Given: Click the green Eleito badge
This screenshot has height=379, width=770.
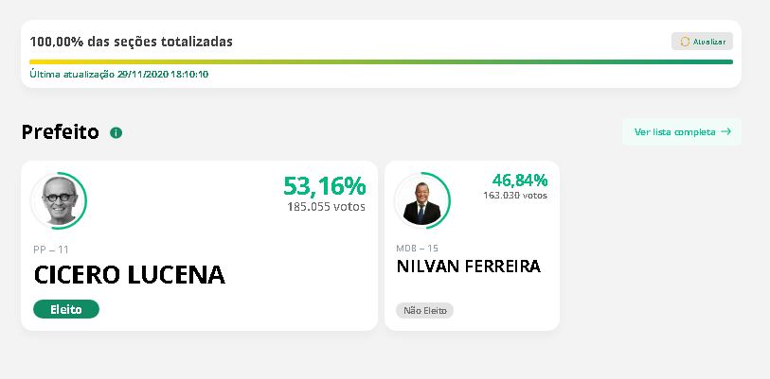Looking at the screenshot, I should click(66, 309).
